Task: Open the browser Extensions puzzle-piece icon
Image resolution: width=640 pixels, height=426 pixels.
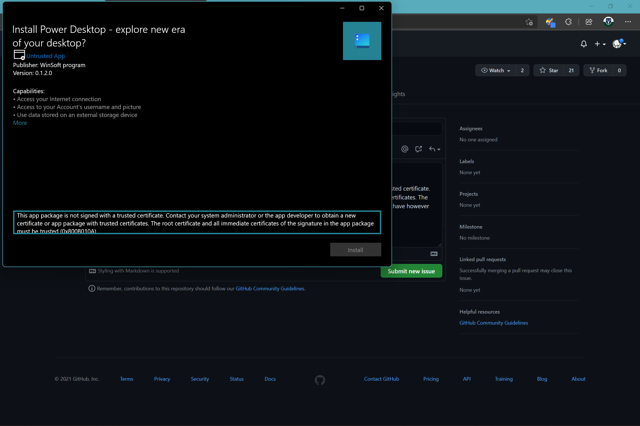Action: click(x=568, y=22)
